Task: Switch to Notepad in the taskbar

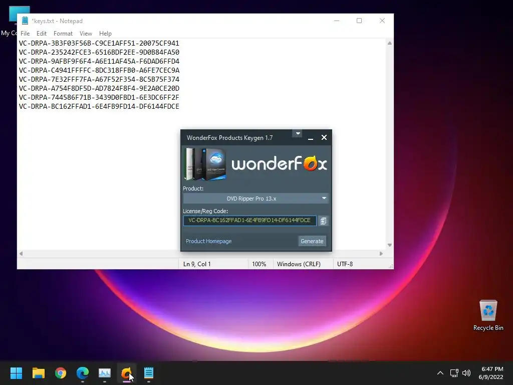Action: pyautogui.click(x=148, y=373)
